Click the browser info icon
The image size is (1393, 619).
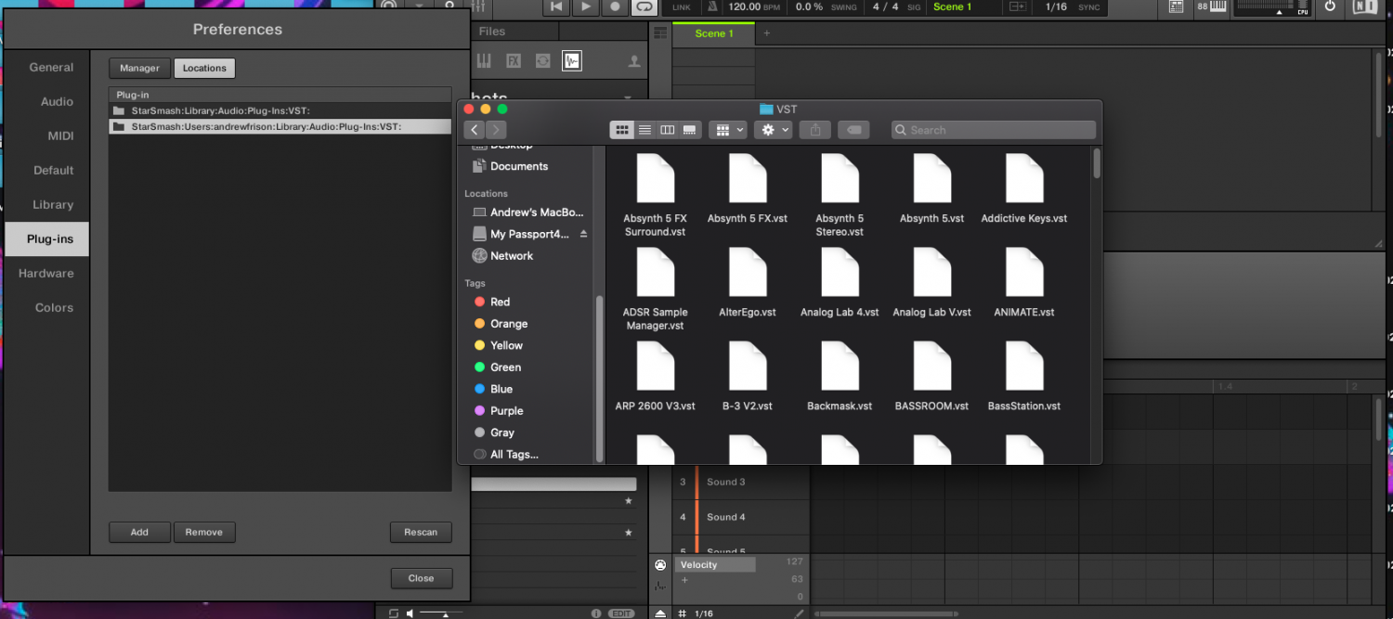[x=596, y=613]
